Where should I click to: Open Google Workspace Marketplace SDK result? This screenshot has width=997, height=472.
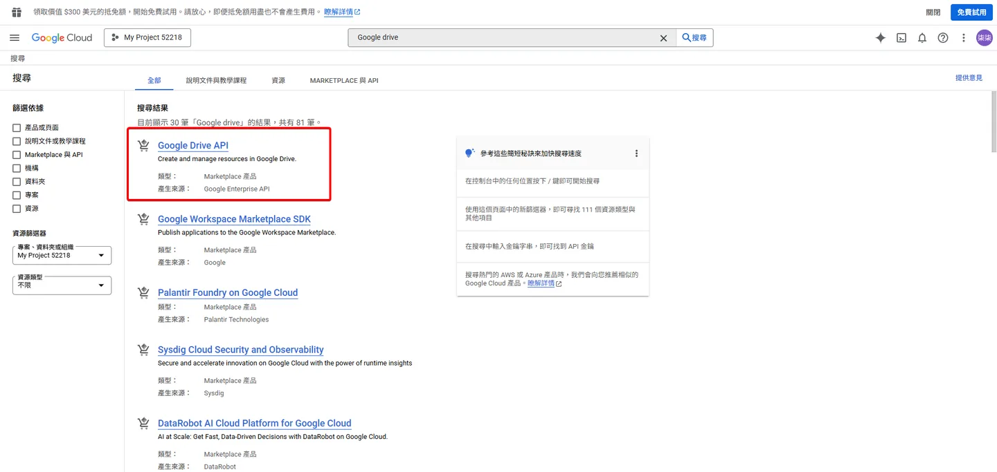point(234,219)
